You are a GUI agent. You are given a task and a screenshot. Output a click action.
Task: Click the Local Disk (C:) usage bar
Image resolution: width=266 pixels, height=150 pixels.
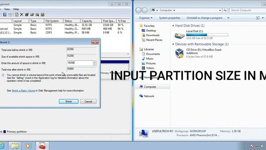tap(207, 35)
